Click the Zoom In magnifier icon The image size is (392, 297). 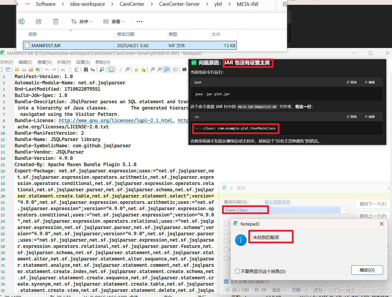tap(153, 69)
